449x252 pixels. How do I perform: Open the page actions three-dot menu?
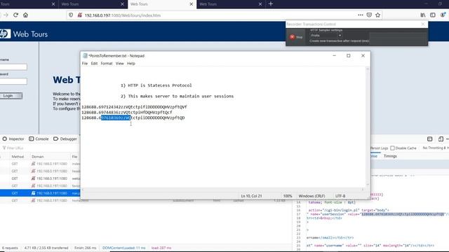360,15
